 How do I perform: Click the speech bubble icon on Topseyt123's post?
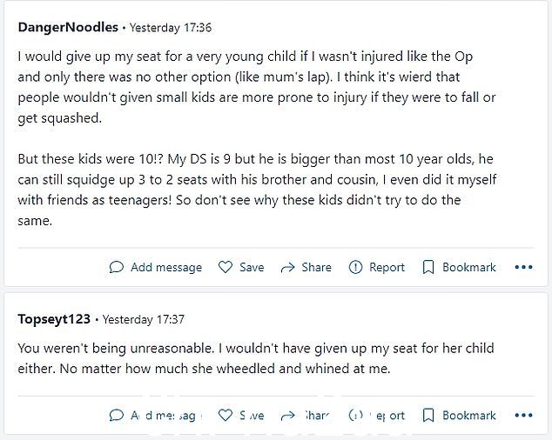coord(116,416)
